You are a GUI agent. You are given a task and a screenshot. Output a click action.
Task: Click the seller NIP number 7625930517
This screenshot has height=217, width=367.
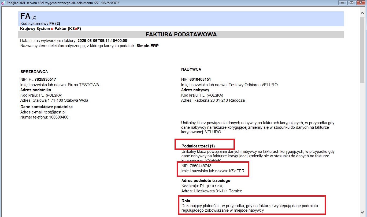pyautogui.click(x=45, y=79)
